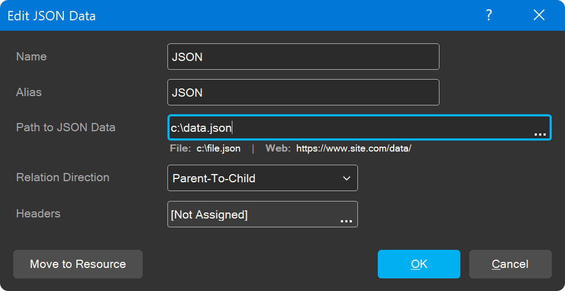Confirm with the OK button
Image resolution: width=565 pixels, height=291 pixels.
click(x=419, y=264)
